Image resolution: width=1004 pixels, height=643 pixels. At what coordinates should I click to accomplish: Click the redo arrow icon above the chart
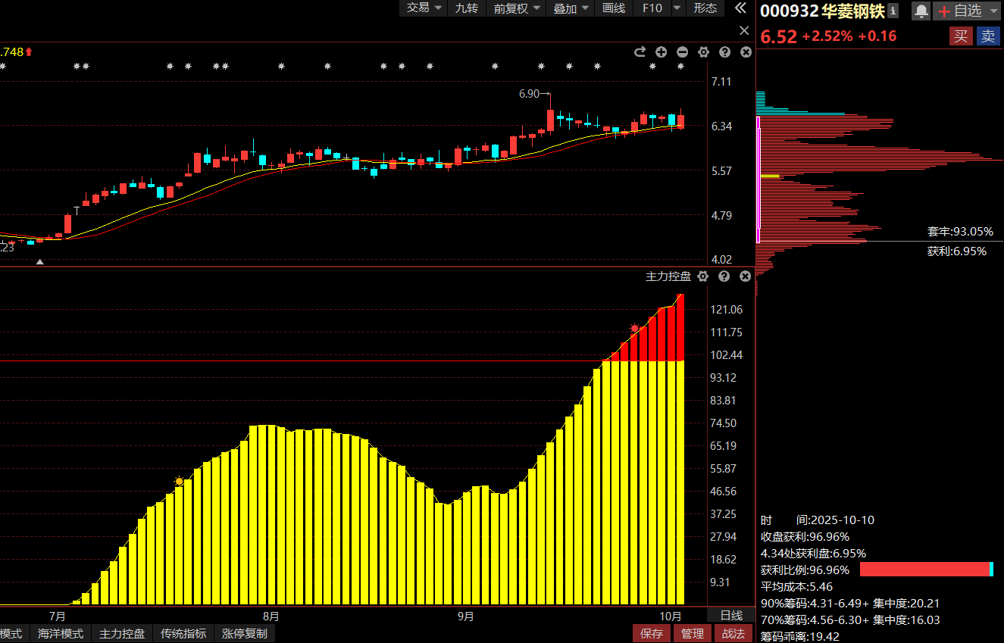[x=640, y=52]
